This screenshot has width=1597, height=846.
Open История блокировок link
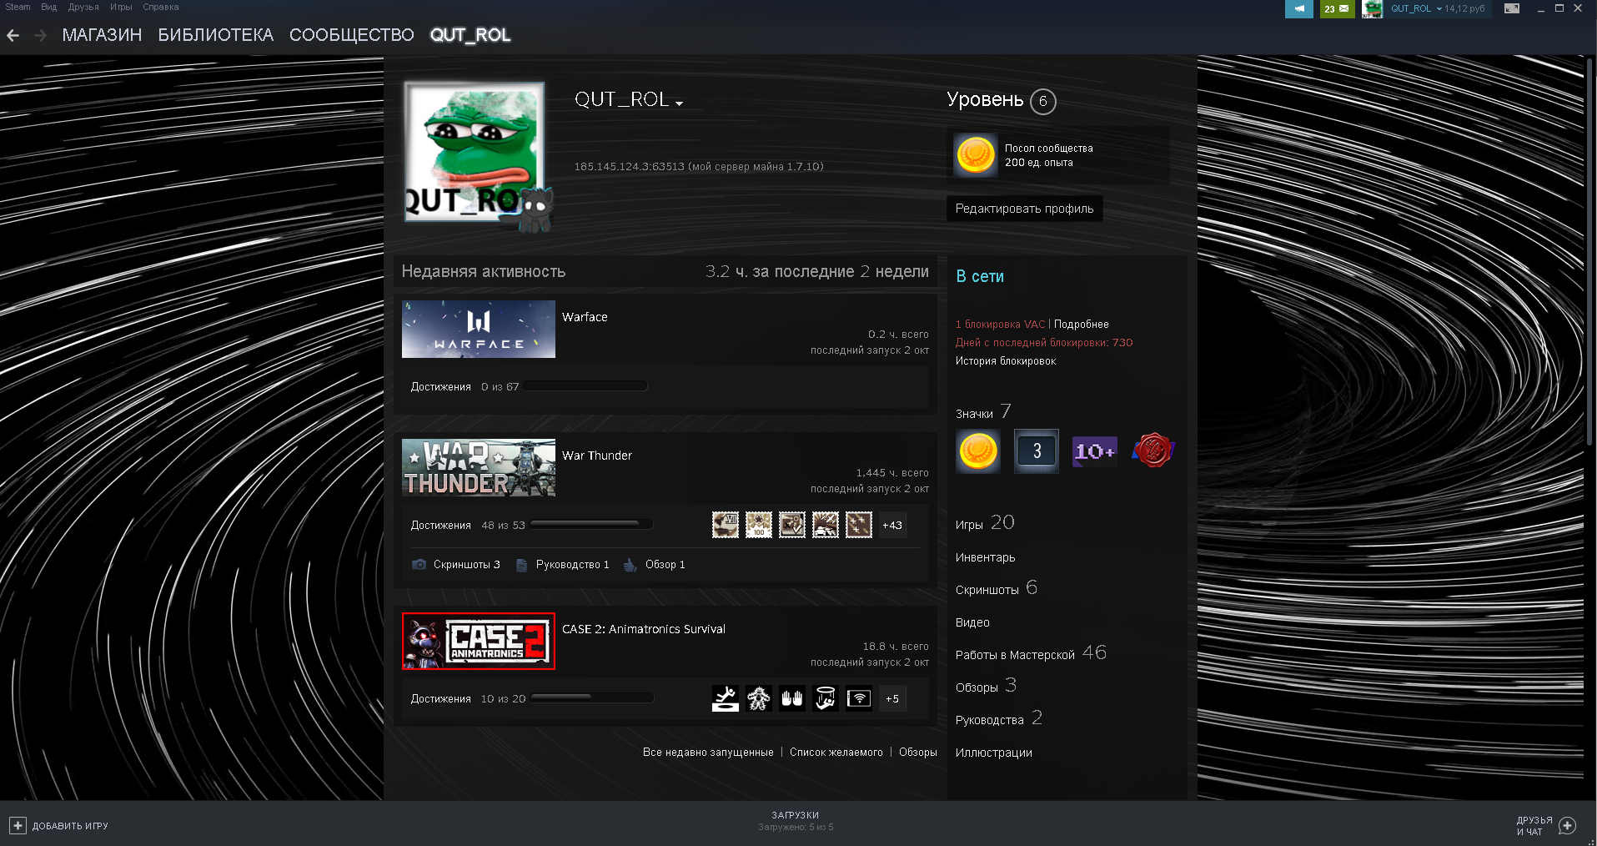click(x=1006, y=360)
